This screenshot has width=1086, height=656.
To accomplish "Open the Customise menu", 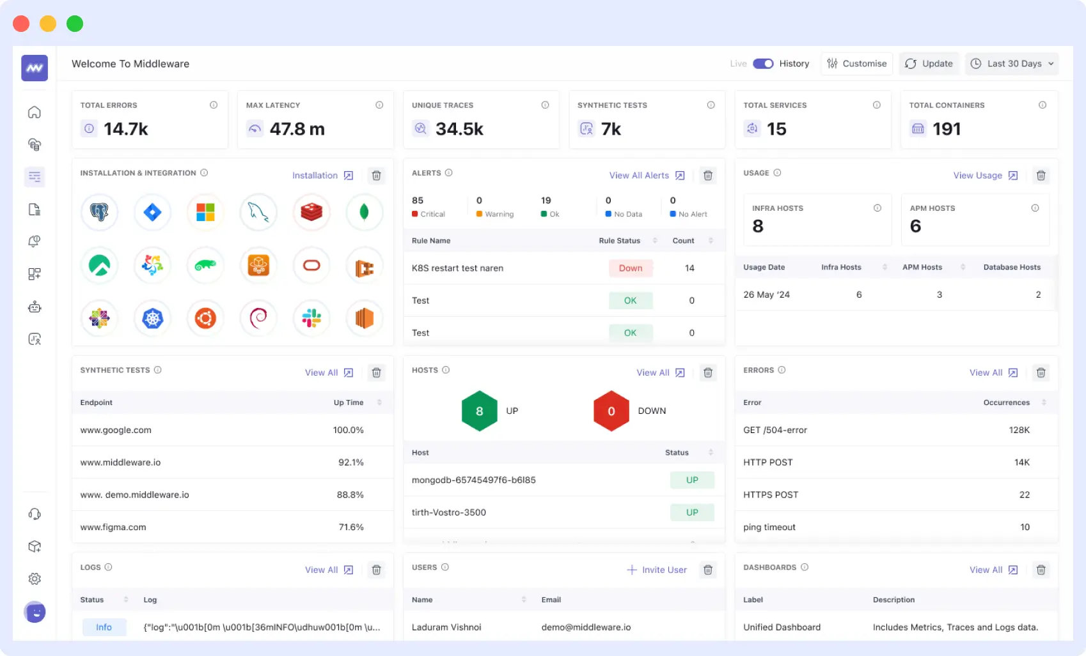I will [856, 63].
